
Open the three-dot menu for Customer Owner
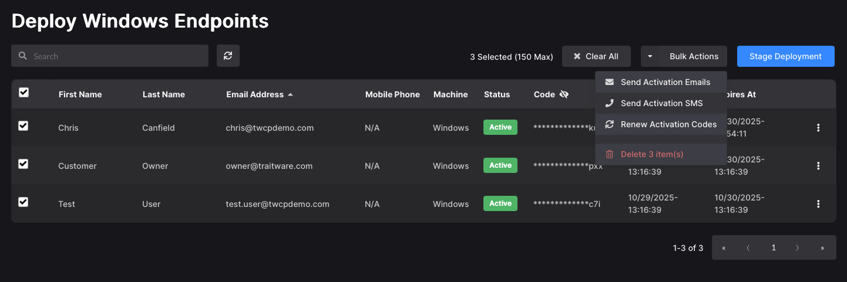tap(818, 166)
